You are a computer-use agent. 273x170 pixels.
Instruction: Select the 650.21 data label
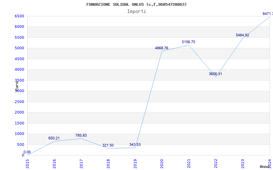[54, 138]
